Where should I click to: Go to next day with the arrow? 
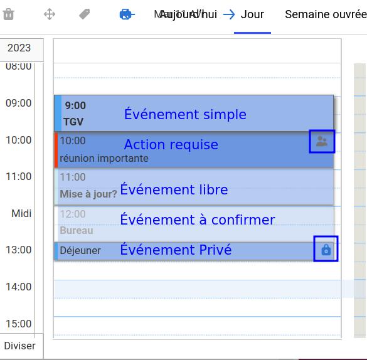coord(229,14)
